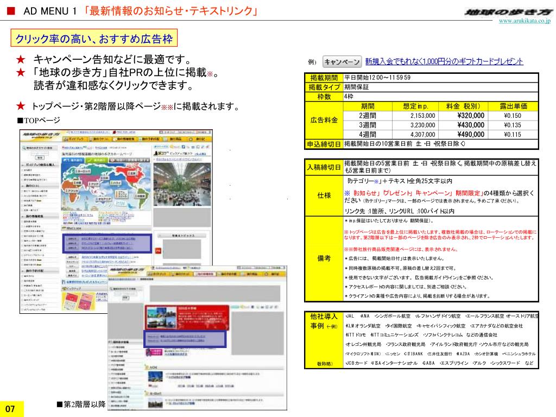Click the 想定imp. column header

pos(415,106)
